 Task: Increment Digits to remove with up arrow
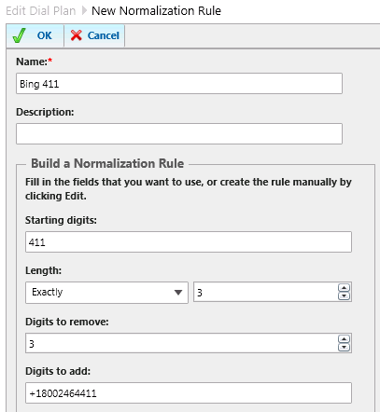point(344,339)
